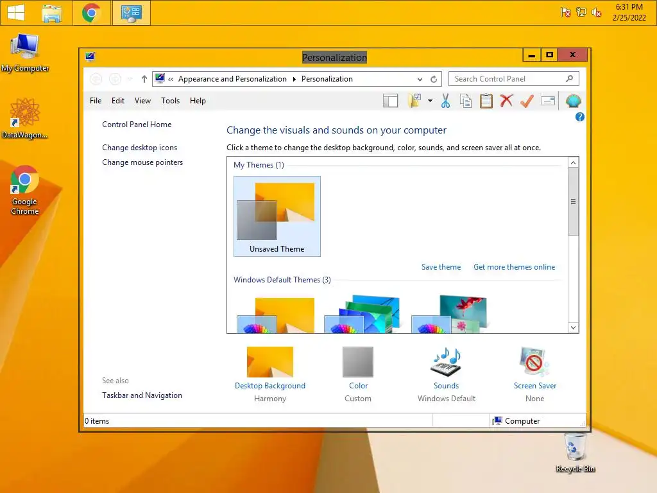Screen dimensions: 657x493
Task: Click the search magnifier icon
Action: click(569, 79)
